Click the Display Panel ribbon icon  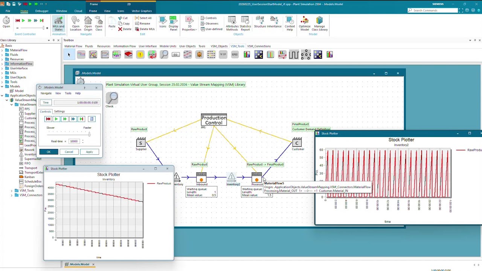pos(173,23)
